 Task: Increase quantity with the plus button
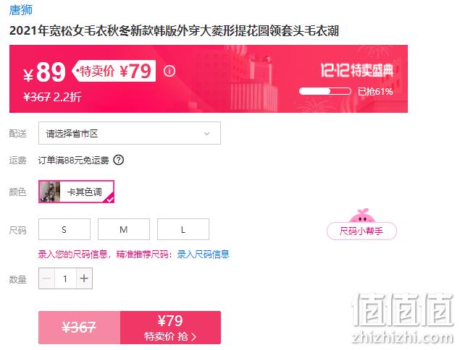click(84, 278)
